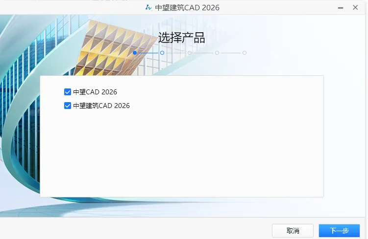Close the installer window
The height and width of the screenshot is (239, 368).
tap(355, 7)
